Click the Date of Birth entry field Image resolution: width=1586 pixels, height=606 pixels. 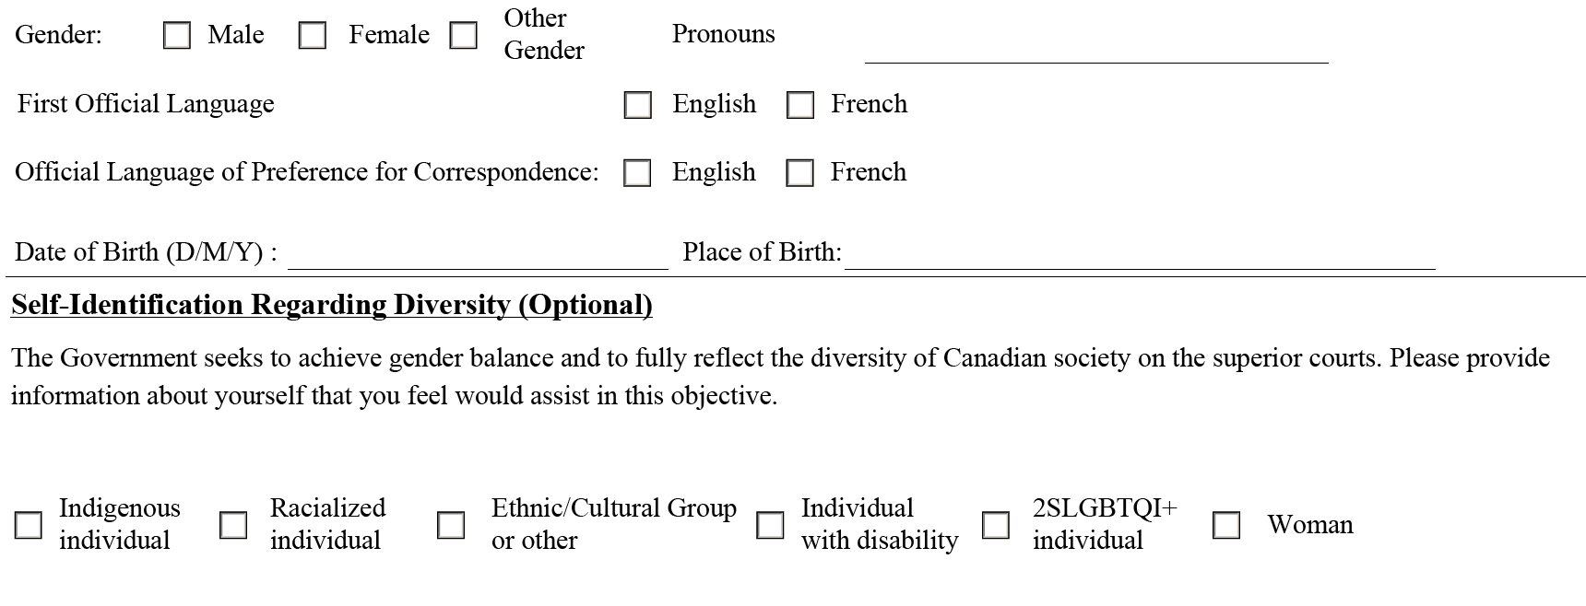[478, 256]
